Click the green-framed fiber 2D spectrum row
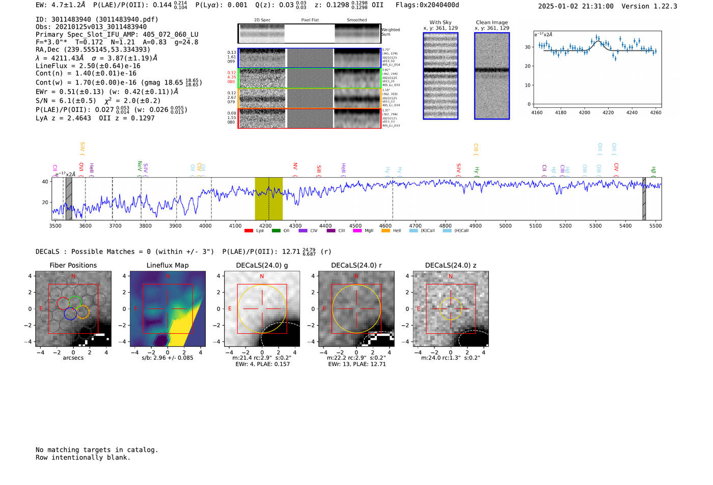 click(x=310, y=78)
